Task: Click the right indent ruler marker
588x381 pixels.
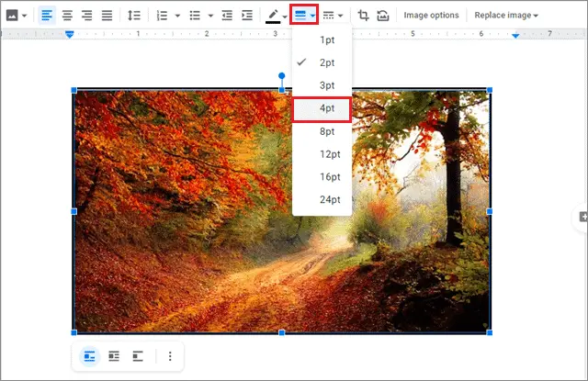Action: [515, 35]
